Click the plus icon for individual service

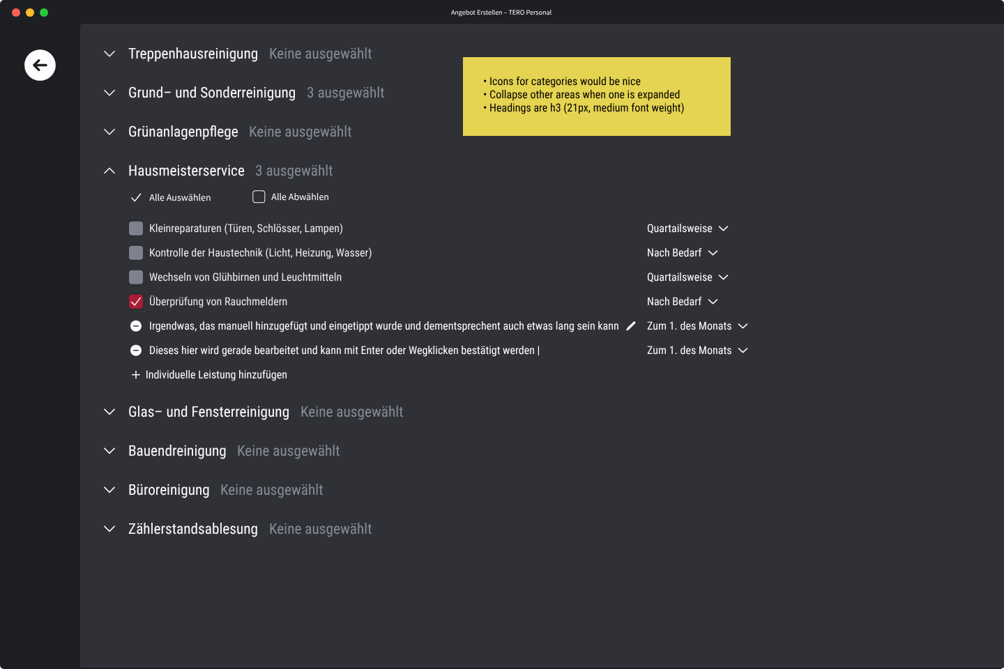[136, 375]
